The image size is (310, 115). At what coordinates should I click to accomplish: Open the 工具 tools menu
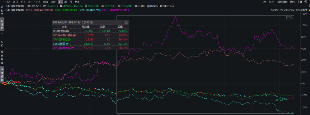tap(299, 2)
